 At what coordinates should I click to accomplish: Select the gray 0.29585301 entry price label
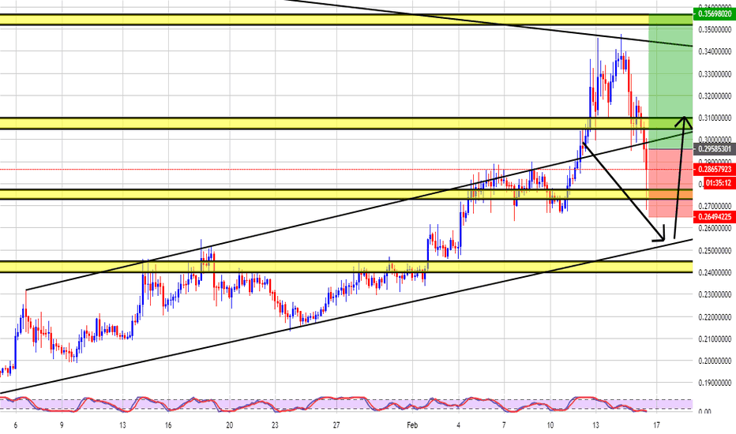tap(715, 148)
